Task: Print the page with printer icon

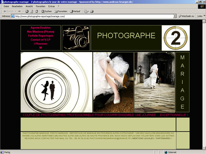Action: (x=92, y=11)
